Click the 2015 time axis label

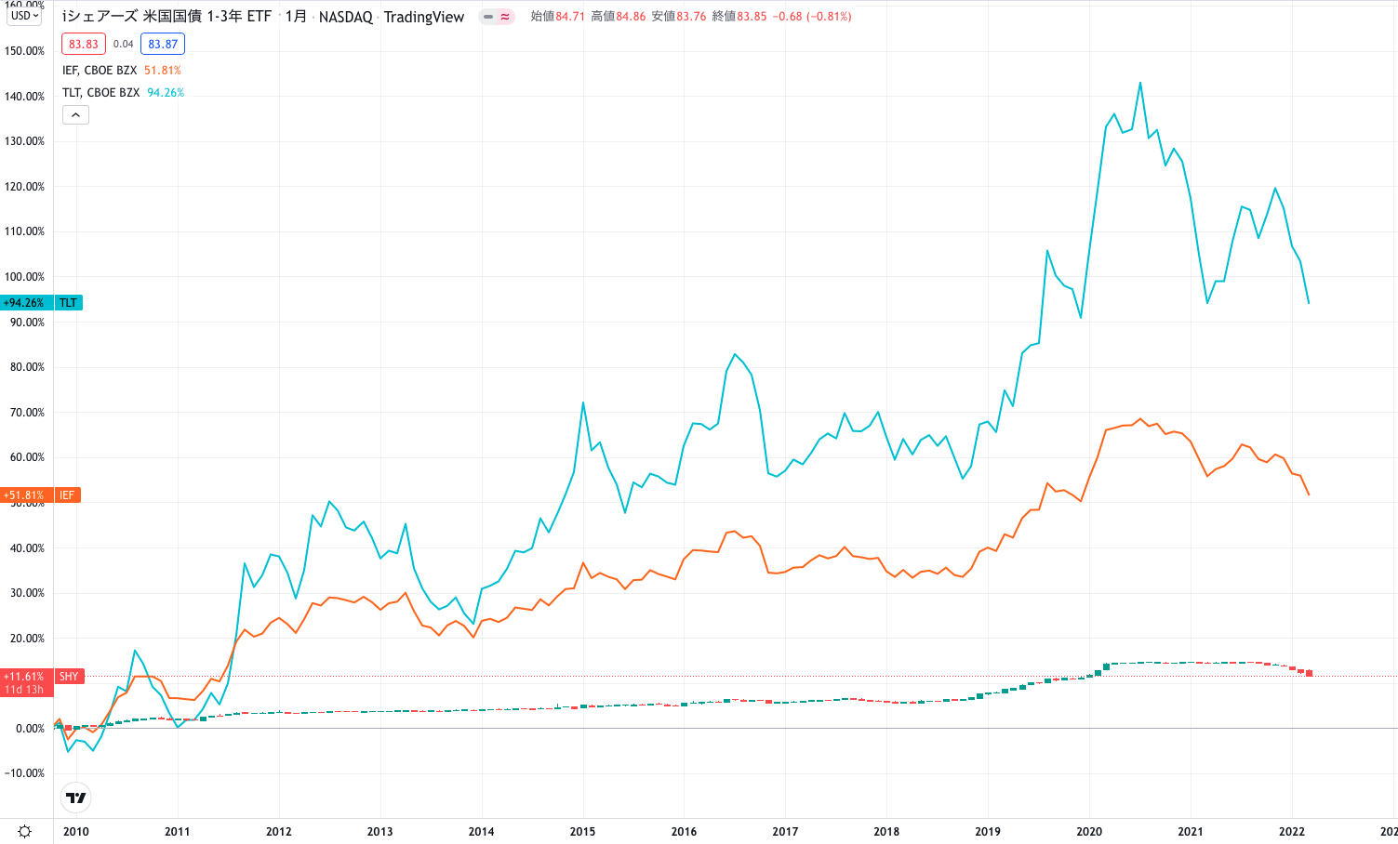pyautogui.click(x=583, y=832)
